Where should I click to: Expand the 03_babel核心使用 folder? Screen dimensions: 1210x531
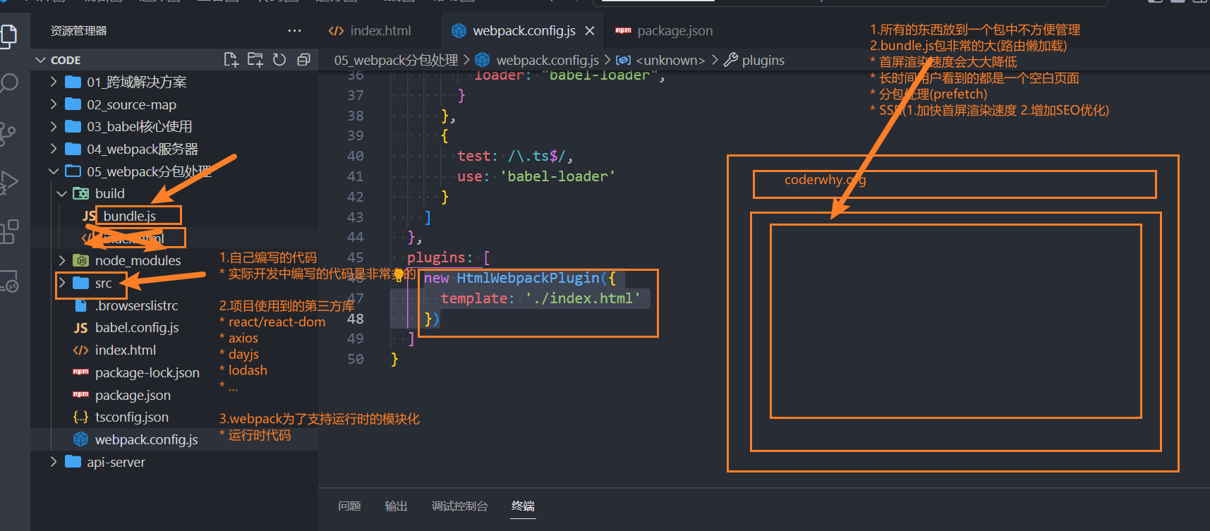coord(54,127)
